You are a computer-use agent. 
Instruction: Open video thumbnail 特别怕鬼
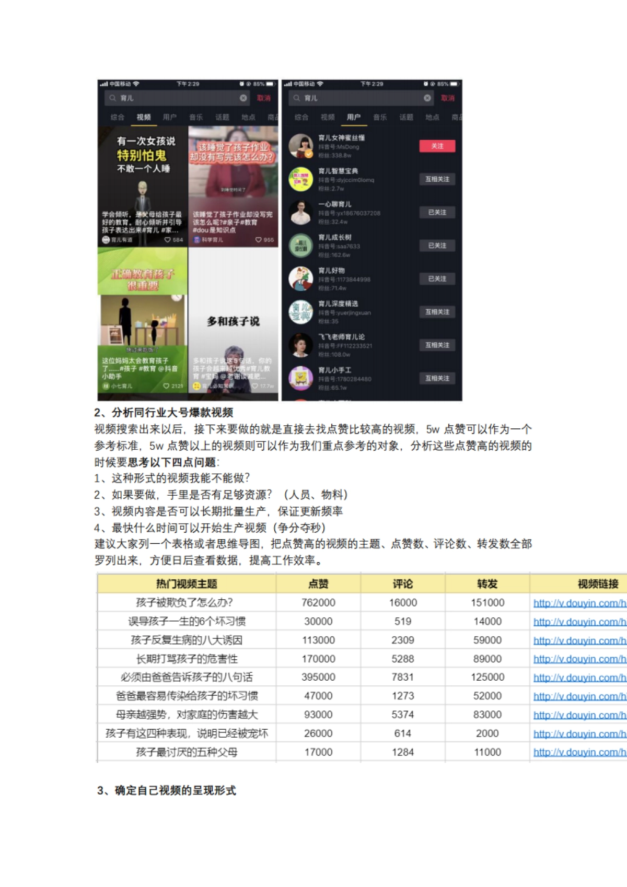point(143,186)
